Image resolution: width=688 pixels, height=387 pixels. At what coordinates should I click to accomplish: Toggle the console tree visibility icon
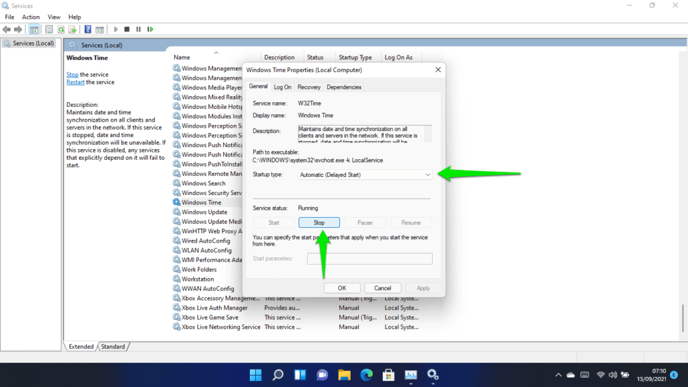click(34, 29)
